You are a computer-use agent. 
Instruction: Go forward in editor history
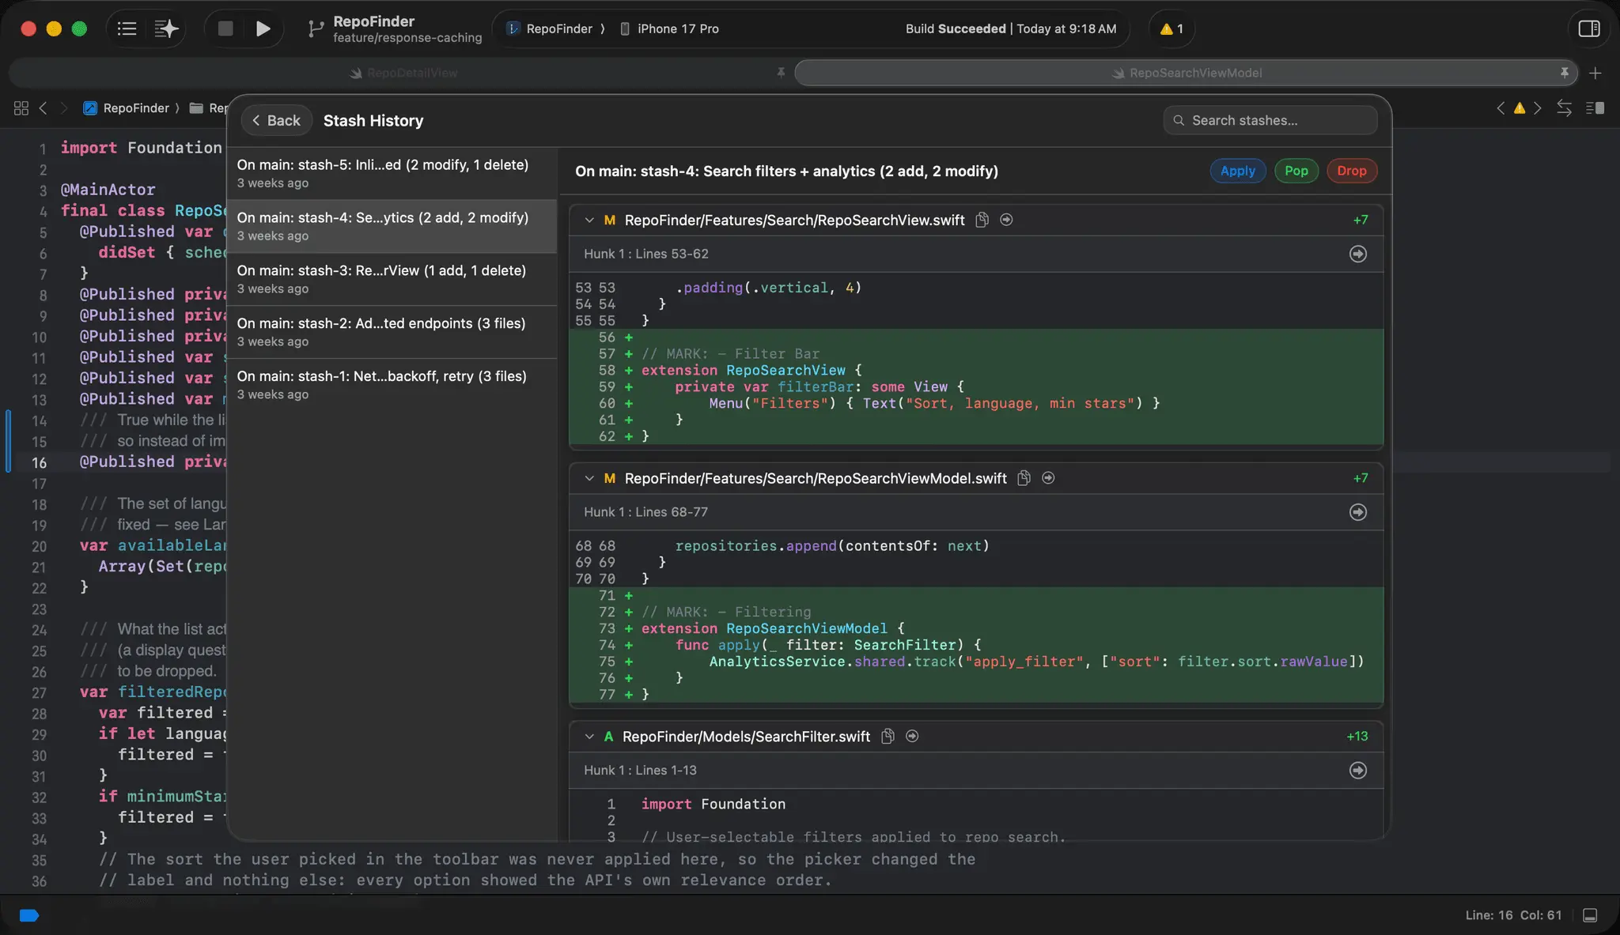tap(64, 108)
